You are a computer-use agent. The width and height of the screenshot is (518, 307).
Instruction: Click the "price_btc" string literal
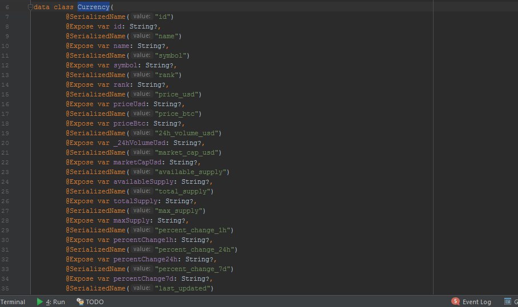176,114
